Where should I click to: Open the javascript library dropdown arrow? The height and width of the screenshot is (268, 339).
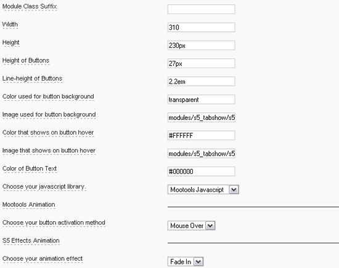point(234,190)
